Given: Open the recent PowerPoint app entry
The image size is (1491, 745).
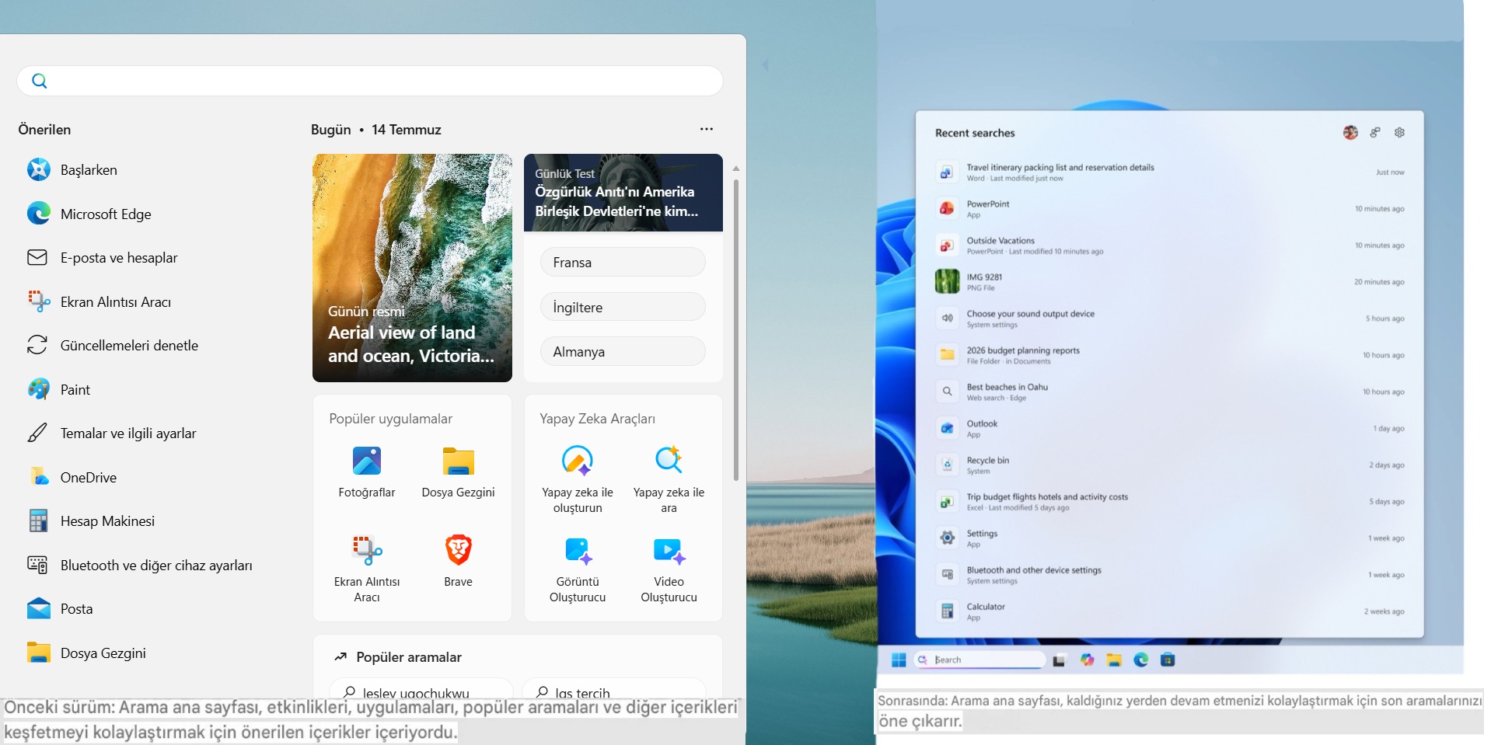Looking at the screenshot, I should pos(1170,208).
